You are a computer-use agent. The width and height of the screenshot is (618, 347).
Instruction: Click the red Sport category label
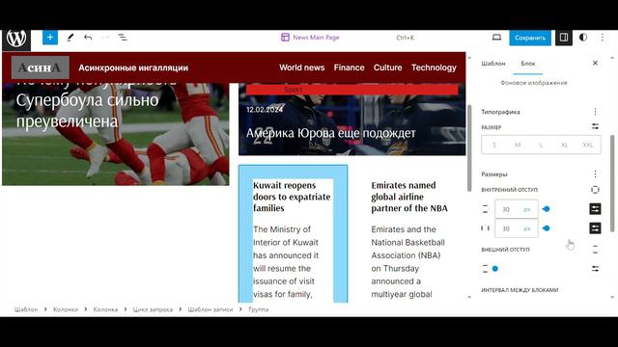(351, 90)
